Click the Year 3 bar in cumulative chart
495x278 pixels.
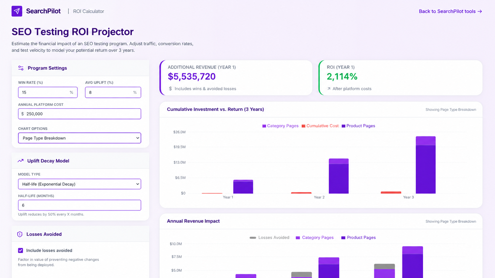coord(426,165)
